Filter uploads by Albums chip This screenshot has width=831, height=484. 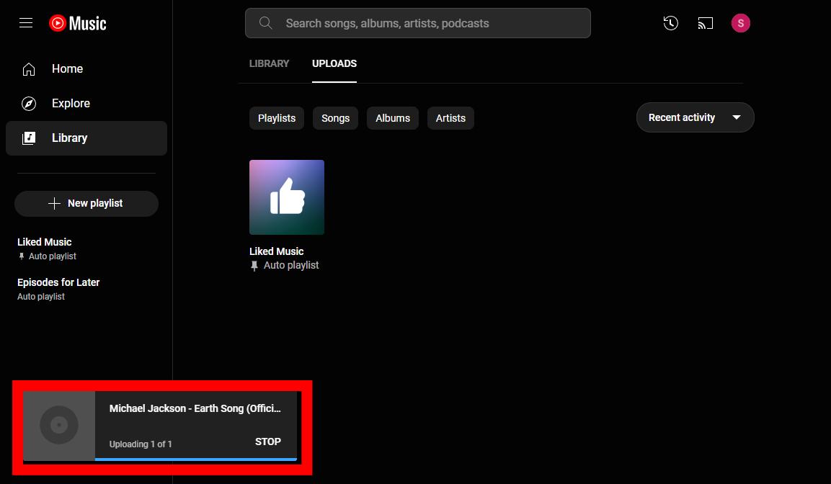coord(393,118)
